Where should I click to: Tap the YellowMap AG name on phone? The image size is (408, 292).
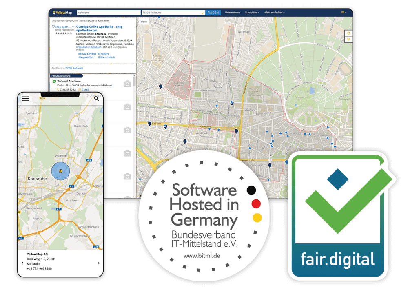pos(37,254)
